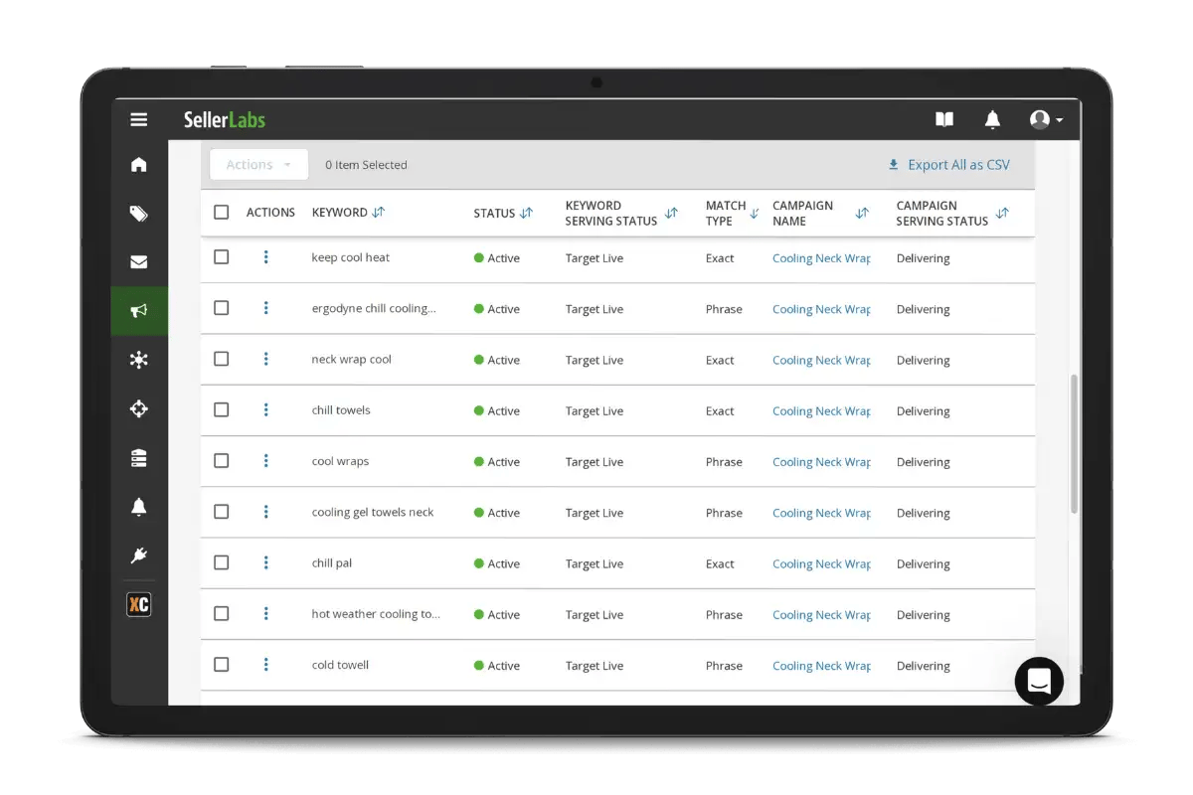Click the keyword text cooling gel towels neck

[x=373, y=513]
